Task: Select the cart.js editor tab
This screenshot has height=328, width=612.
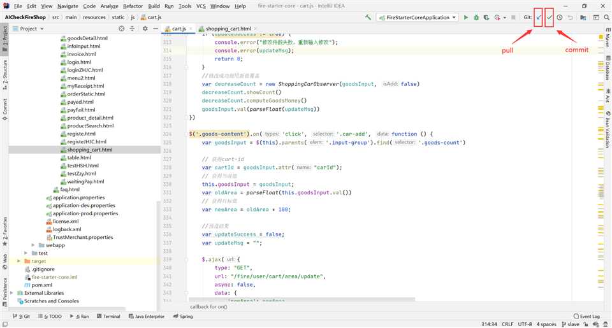Action: coord(178,29)
